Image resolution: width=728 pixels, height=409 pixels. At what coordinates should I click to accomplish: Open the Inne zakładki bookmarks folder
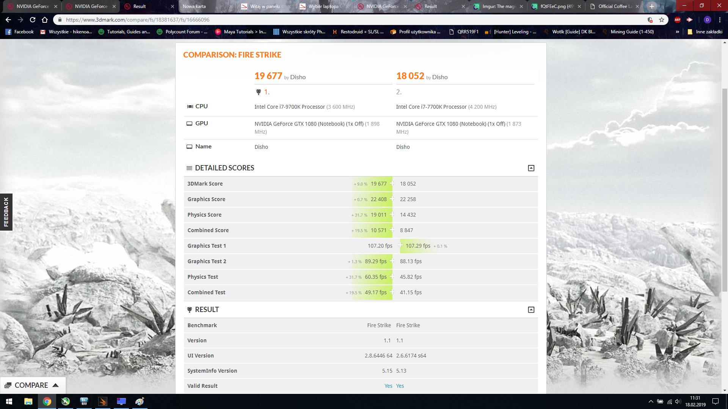[704, 32]
